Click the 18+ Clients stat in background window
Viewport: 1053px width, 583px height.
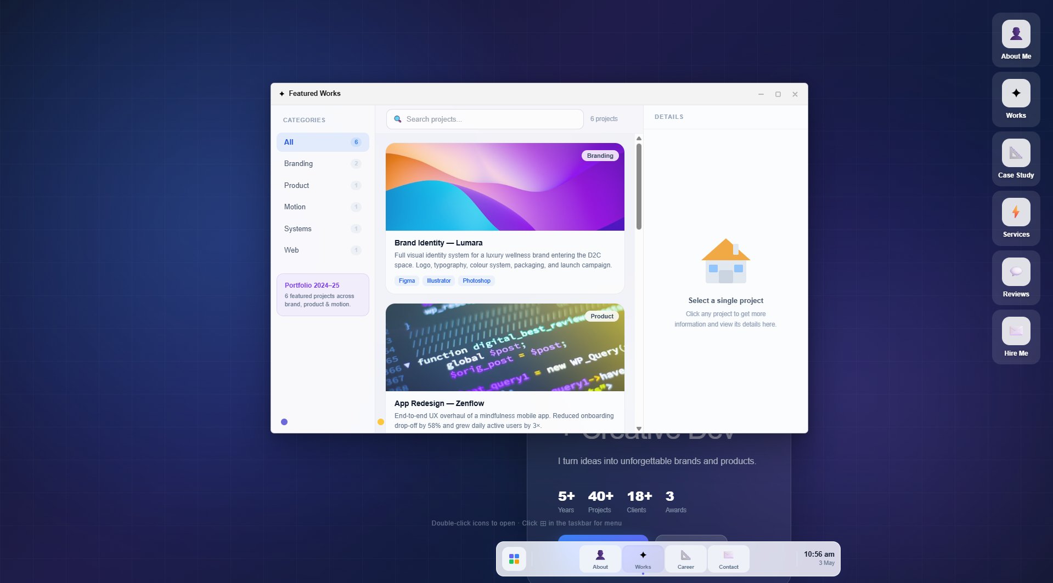coord(639,502)
